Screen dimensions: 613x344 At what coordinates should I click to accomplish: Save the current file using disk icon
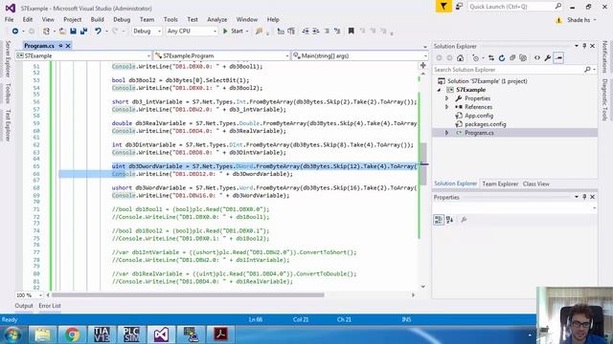click(x=73, y=31)
